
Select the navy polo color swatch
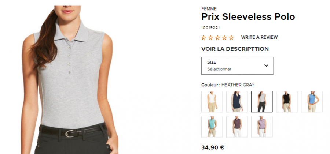pyautogui.click(x=237, y=102)
